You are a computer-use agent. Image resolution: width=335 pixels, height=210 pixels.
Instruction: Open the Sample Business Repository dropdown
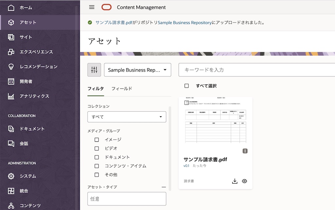(137, 70)
